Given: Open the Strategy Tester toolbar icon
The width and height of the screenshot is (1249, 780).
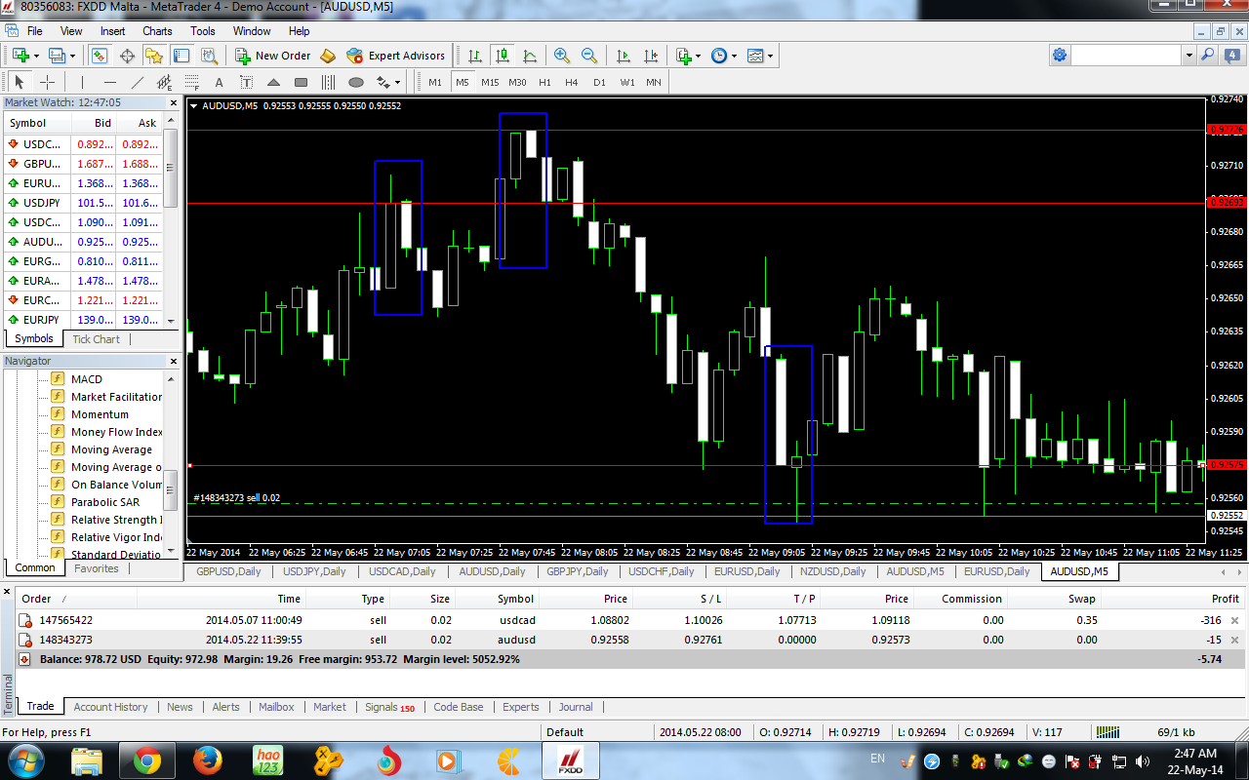Looking at the screenshot, I should point(209,56).
